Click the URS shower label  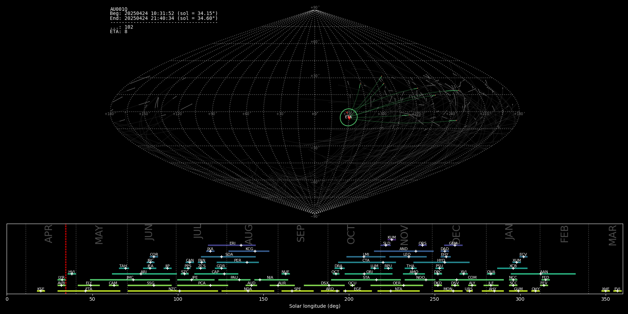[469, 289]
